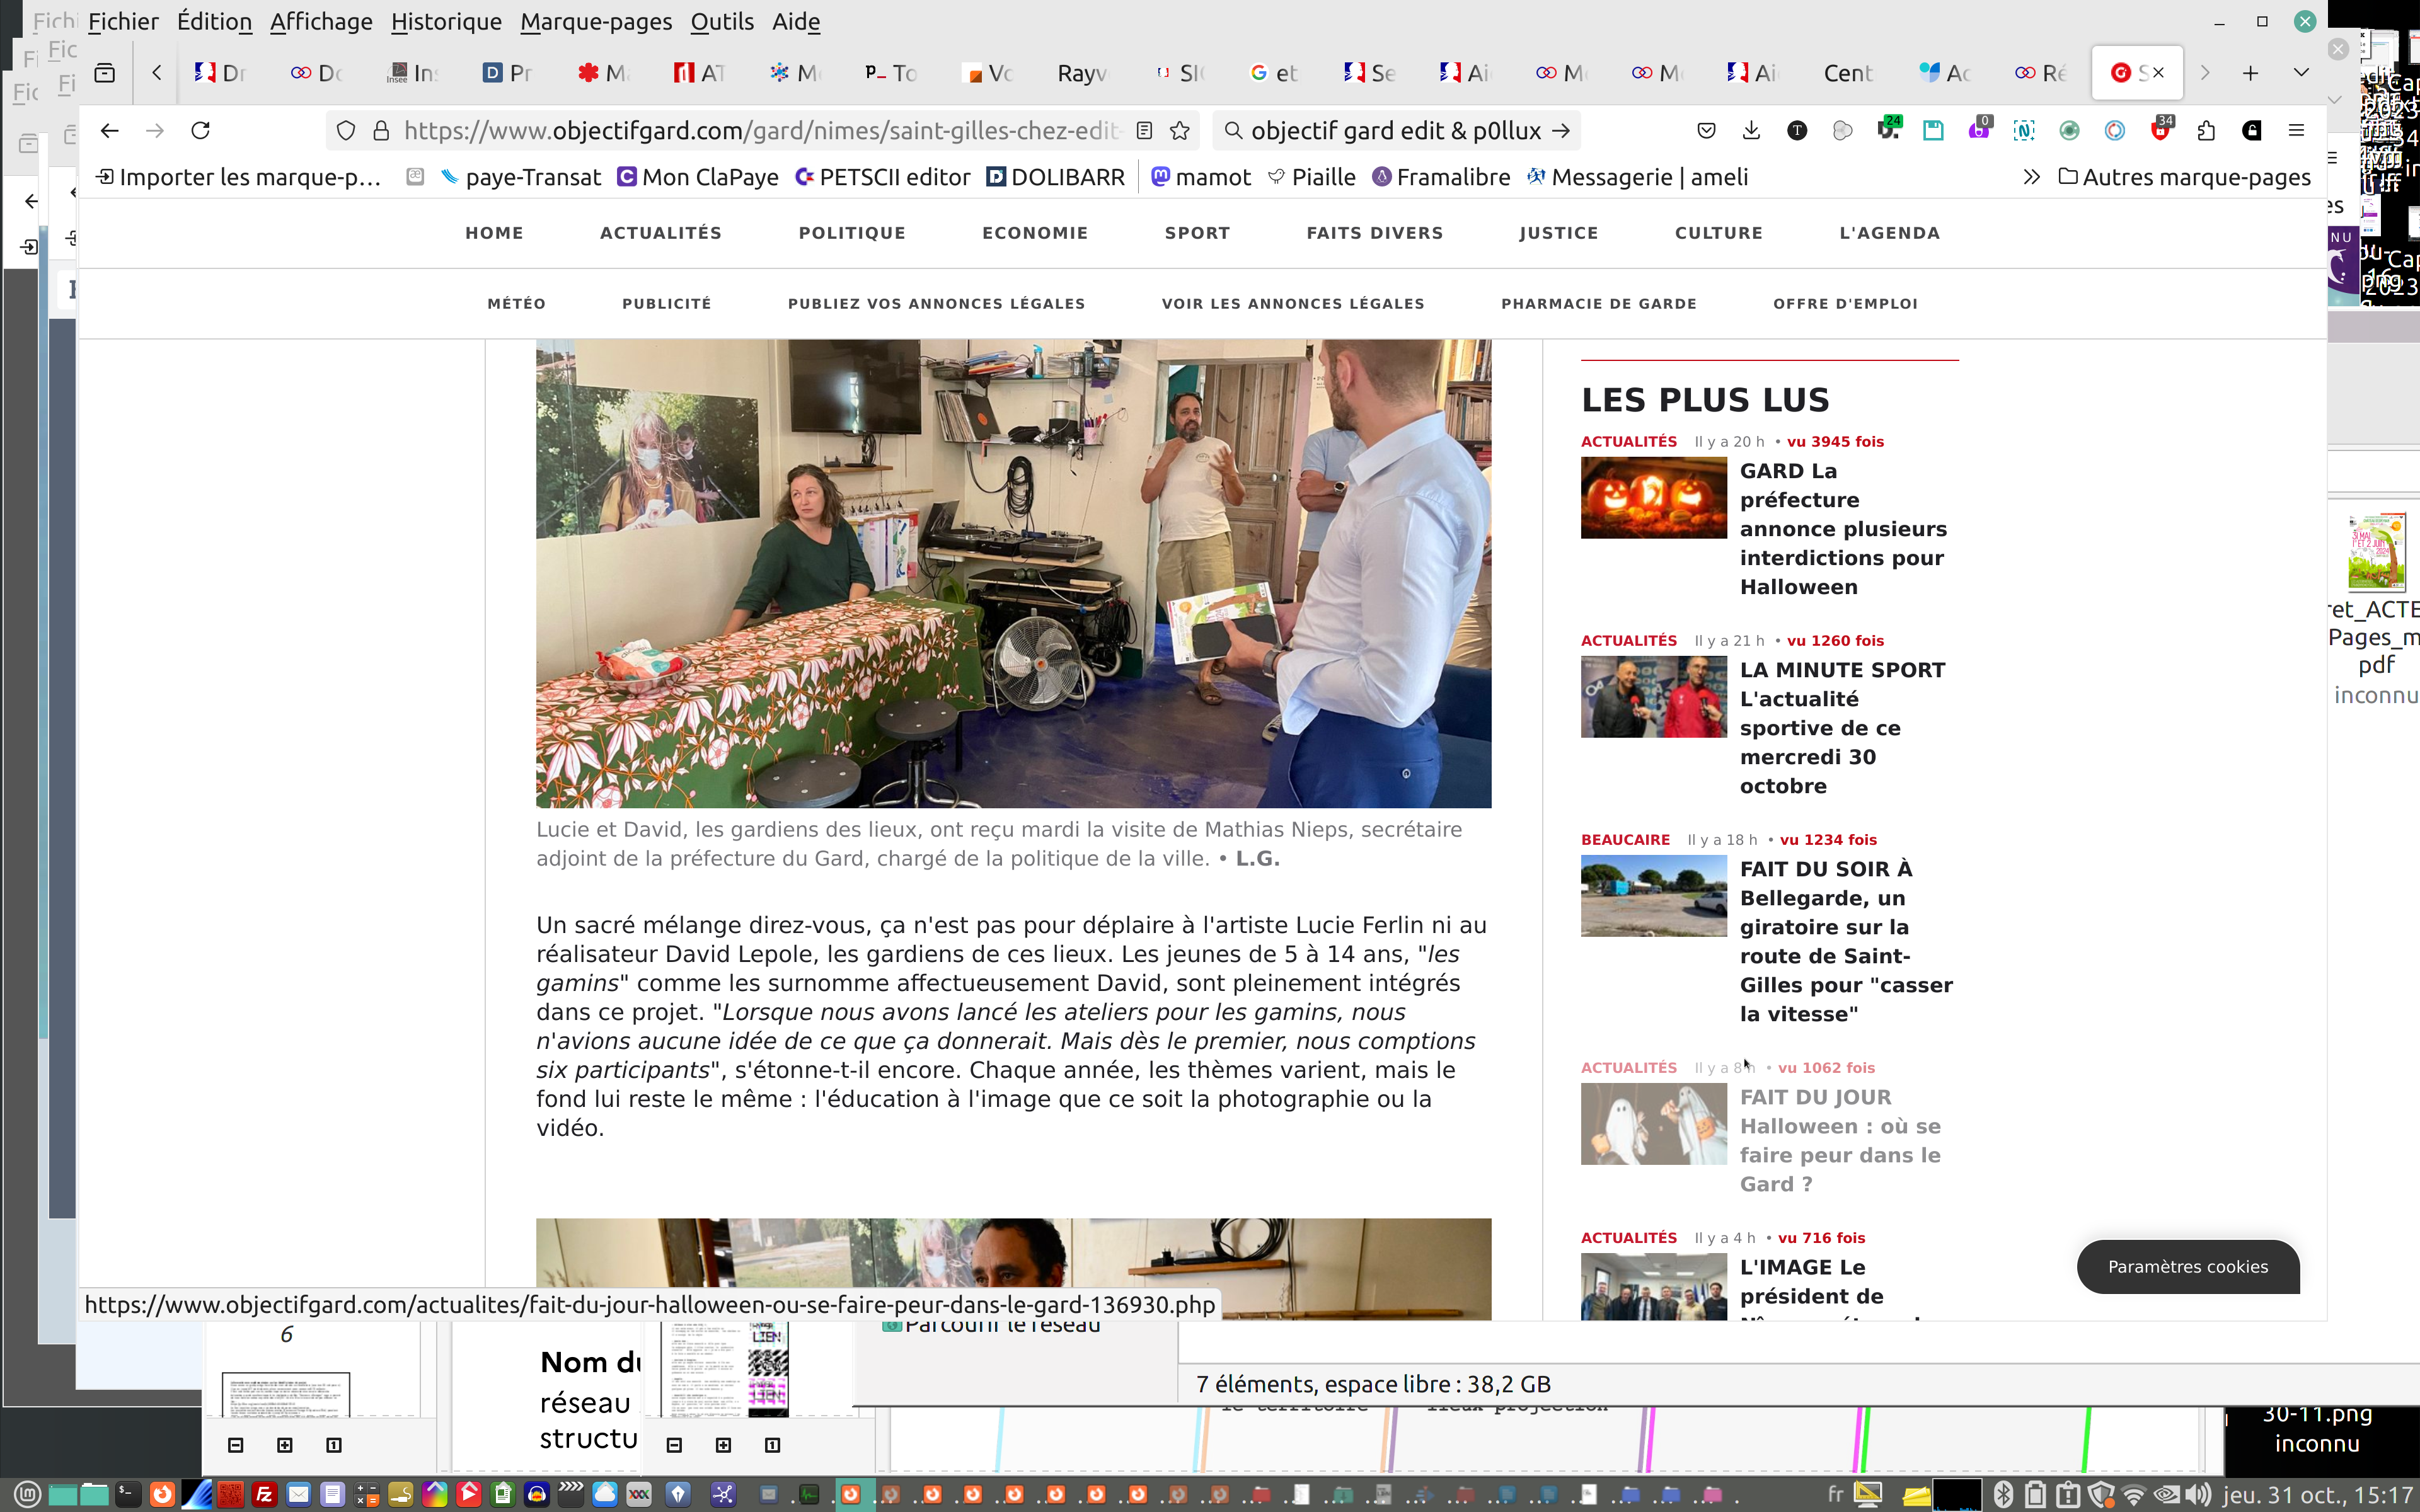2420x1512 pixels.
Task: Expand the list all tabs dropdown
Action: pyautogui.click(x=2301, y=73)
